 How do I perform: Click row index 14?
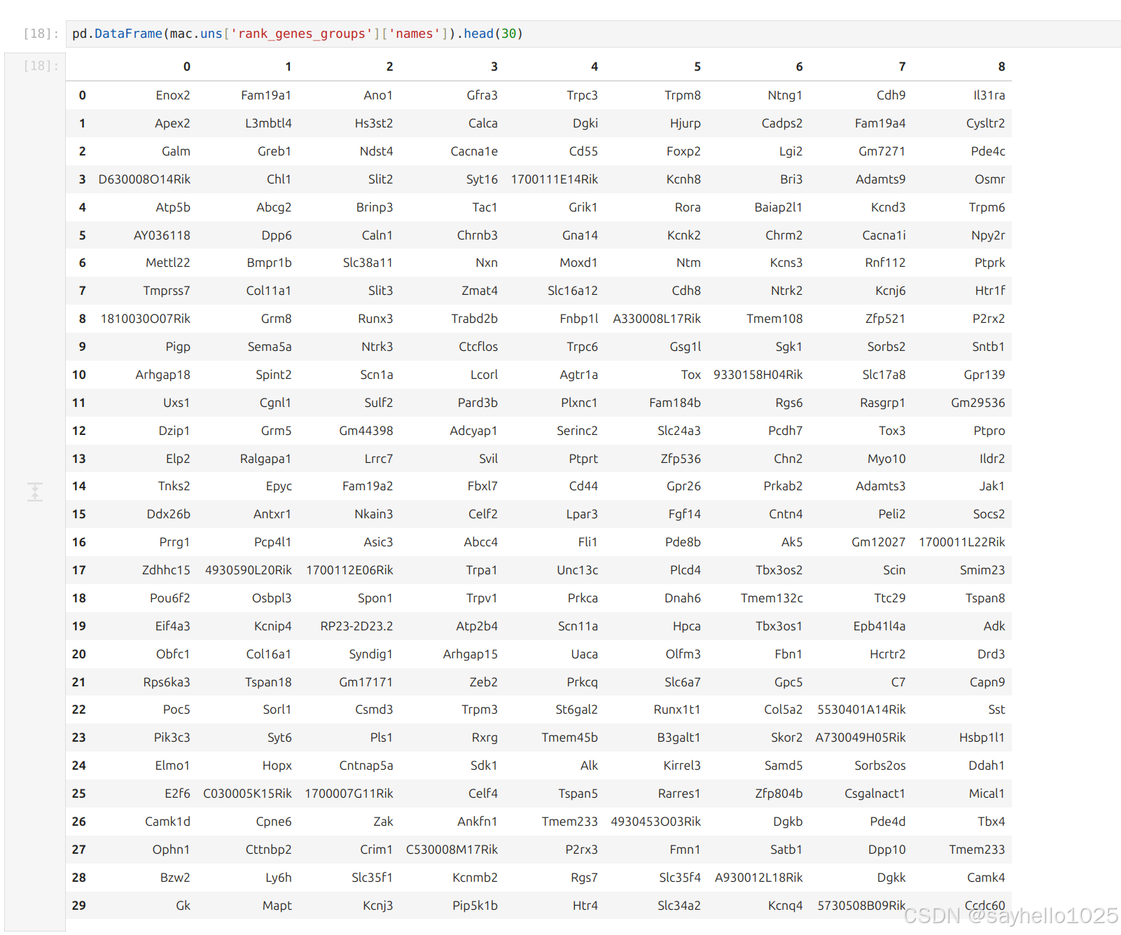(79, 486)
